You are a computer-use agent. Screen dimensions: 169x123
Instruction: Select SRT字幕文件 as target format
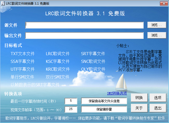[93, 54]
